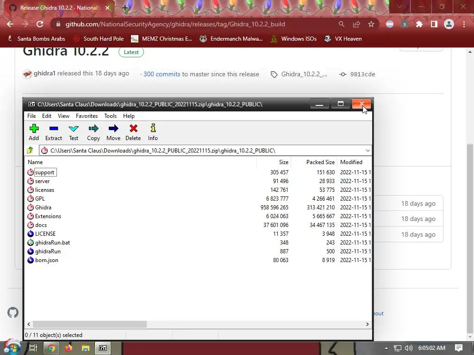Open the Favorites menu in 7-Zip
This screenshot has height=355, width=474.
[87, 116]
